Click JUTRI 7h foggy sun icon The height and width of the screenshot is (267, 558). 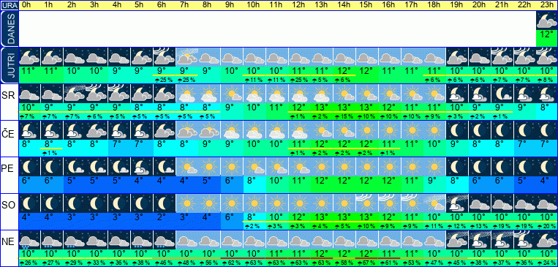pyautogui.click(x=186, y=57)
